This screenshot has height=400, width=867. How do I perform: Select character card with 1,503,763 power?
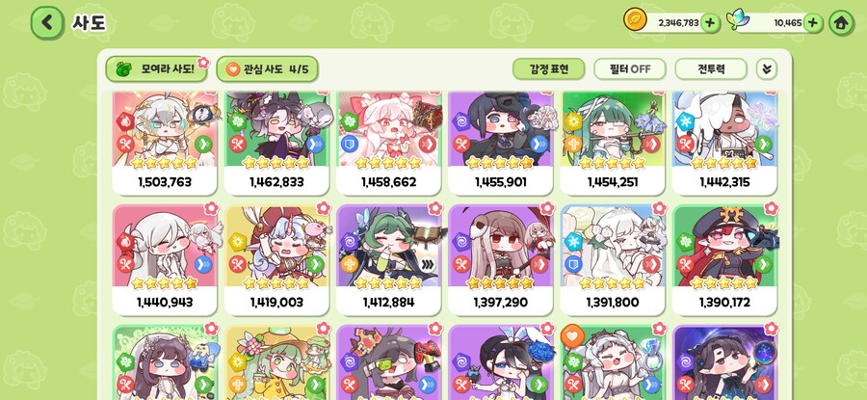pos(165,144)
